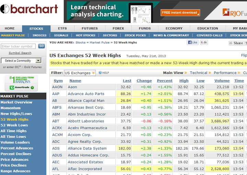Open the SECTORS submenu item
The width and height of the screenshot is (247, 175).
(x=110, y=35)
